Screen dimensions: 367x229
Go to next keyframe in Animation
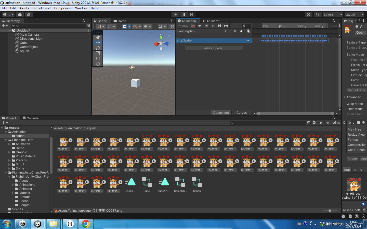219,26
